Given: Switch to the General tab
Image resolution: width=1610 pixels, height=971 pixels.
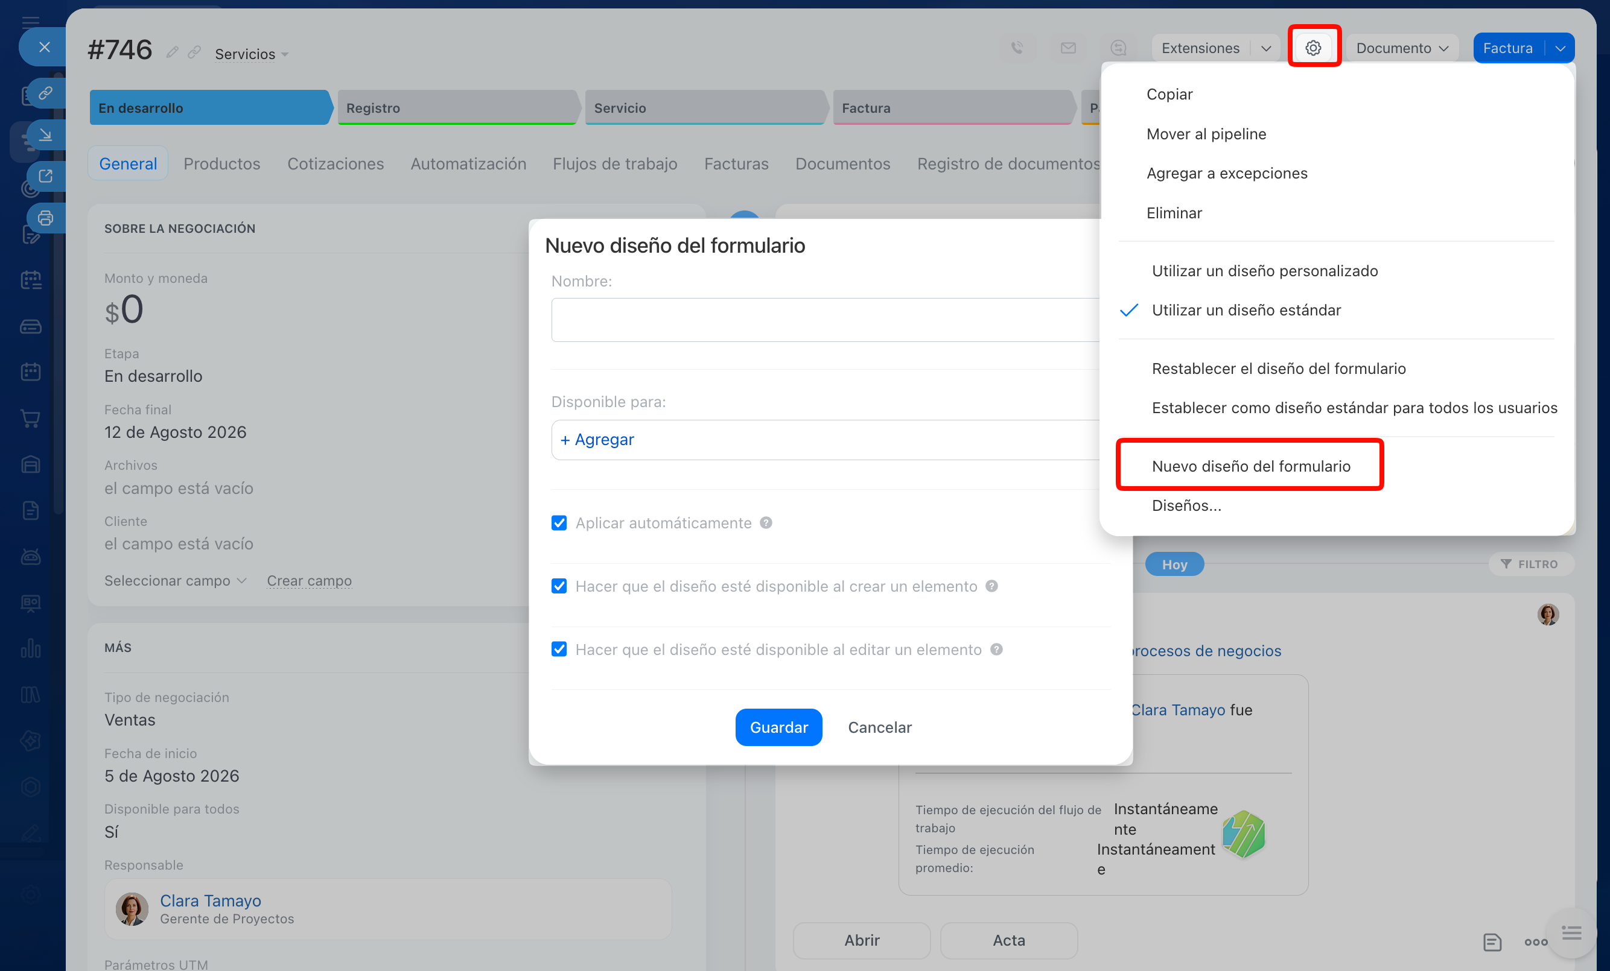Looking at the screenshot, I should [128, 163].
